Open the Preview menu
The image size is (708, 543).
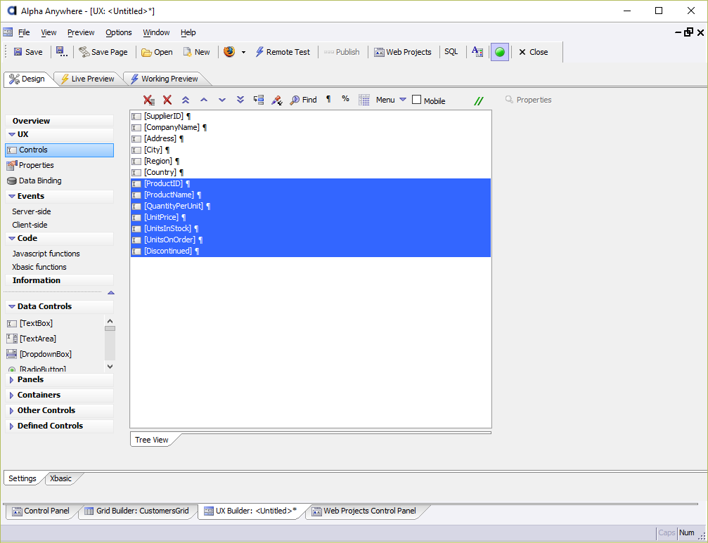(81, 32)
